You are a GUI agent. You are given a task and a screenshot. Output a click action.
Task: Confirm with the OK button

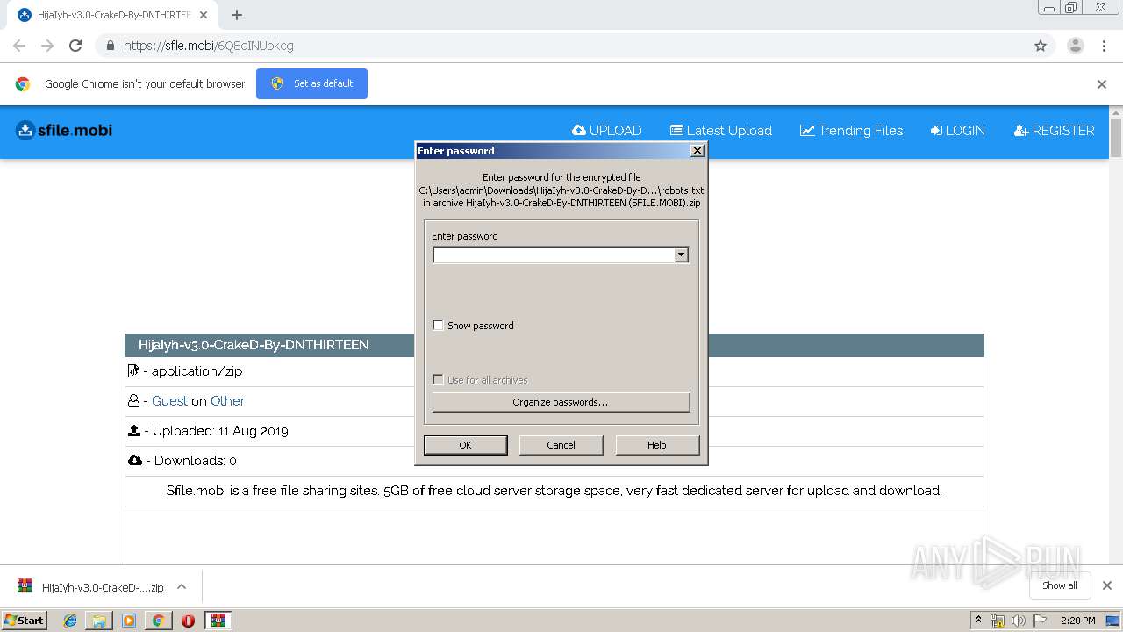pyautogui.click(x=465, y=445)
